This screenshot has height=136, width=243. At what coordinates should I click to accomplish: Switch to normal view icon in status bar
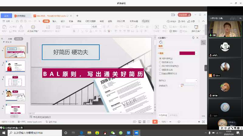coord(140,122)
